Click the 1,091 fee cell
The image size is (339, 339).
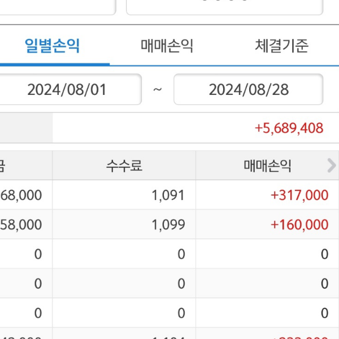pyautogui.click(x=168, y=195)
